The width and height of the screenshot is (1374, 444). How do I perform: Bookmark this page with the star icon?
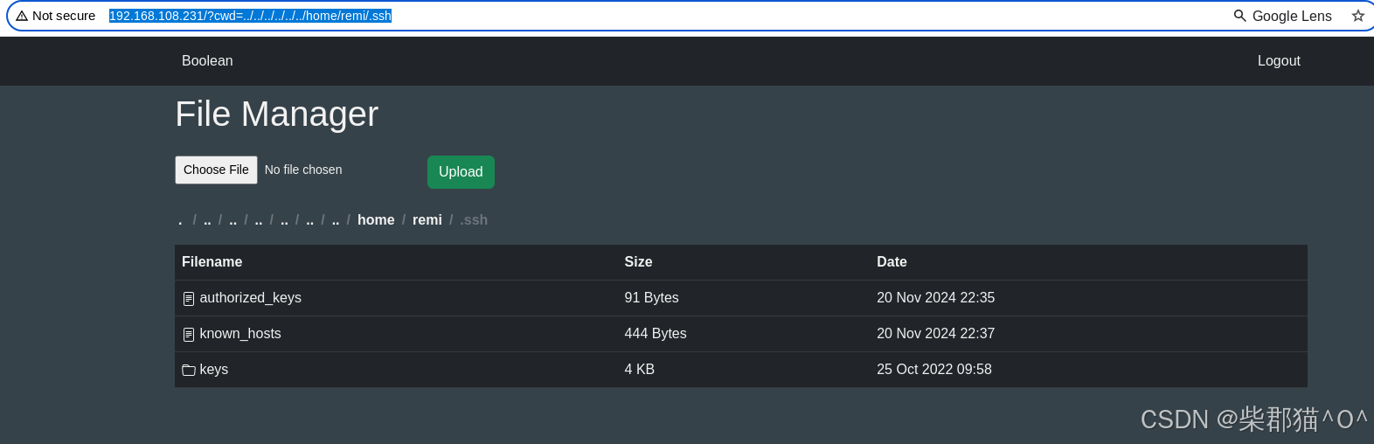[1357, 16]
